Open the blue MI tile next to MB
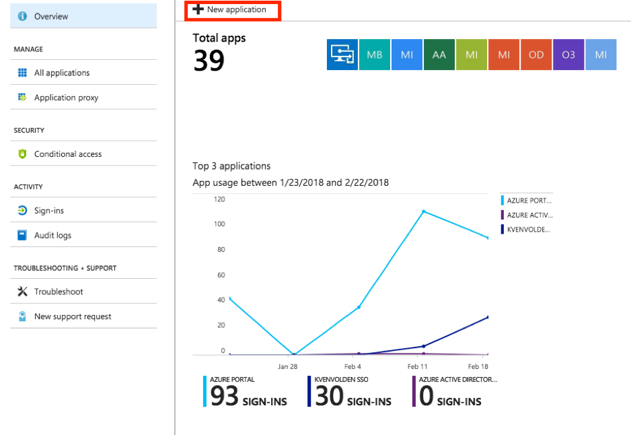Viewport: 631px width, 435px height. 407,55
